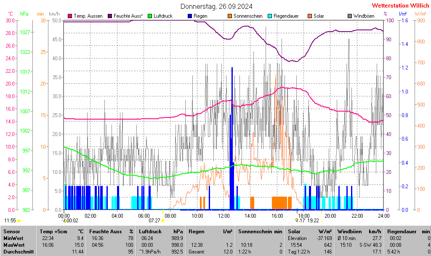Click wind gust direction 'S-SW'
Image resolution: width=431 pixels, height=256 pixels.
tap(365, 245)
